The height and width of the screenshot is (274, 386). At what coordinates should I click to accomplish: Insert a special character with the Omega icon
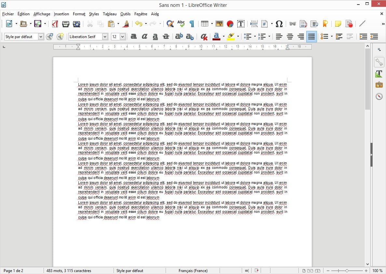[x=279, y=24]
